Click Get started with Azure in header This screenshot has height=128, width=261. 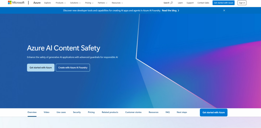point(223,3)
